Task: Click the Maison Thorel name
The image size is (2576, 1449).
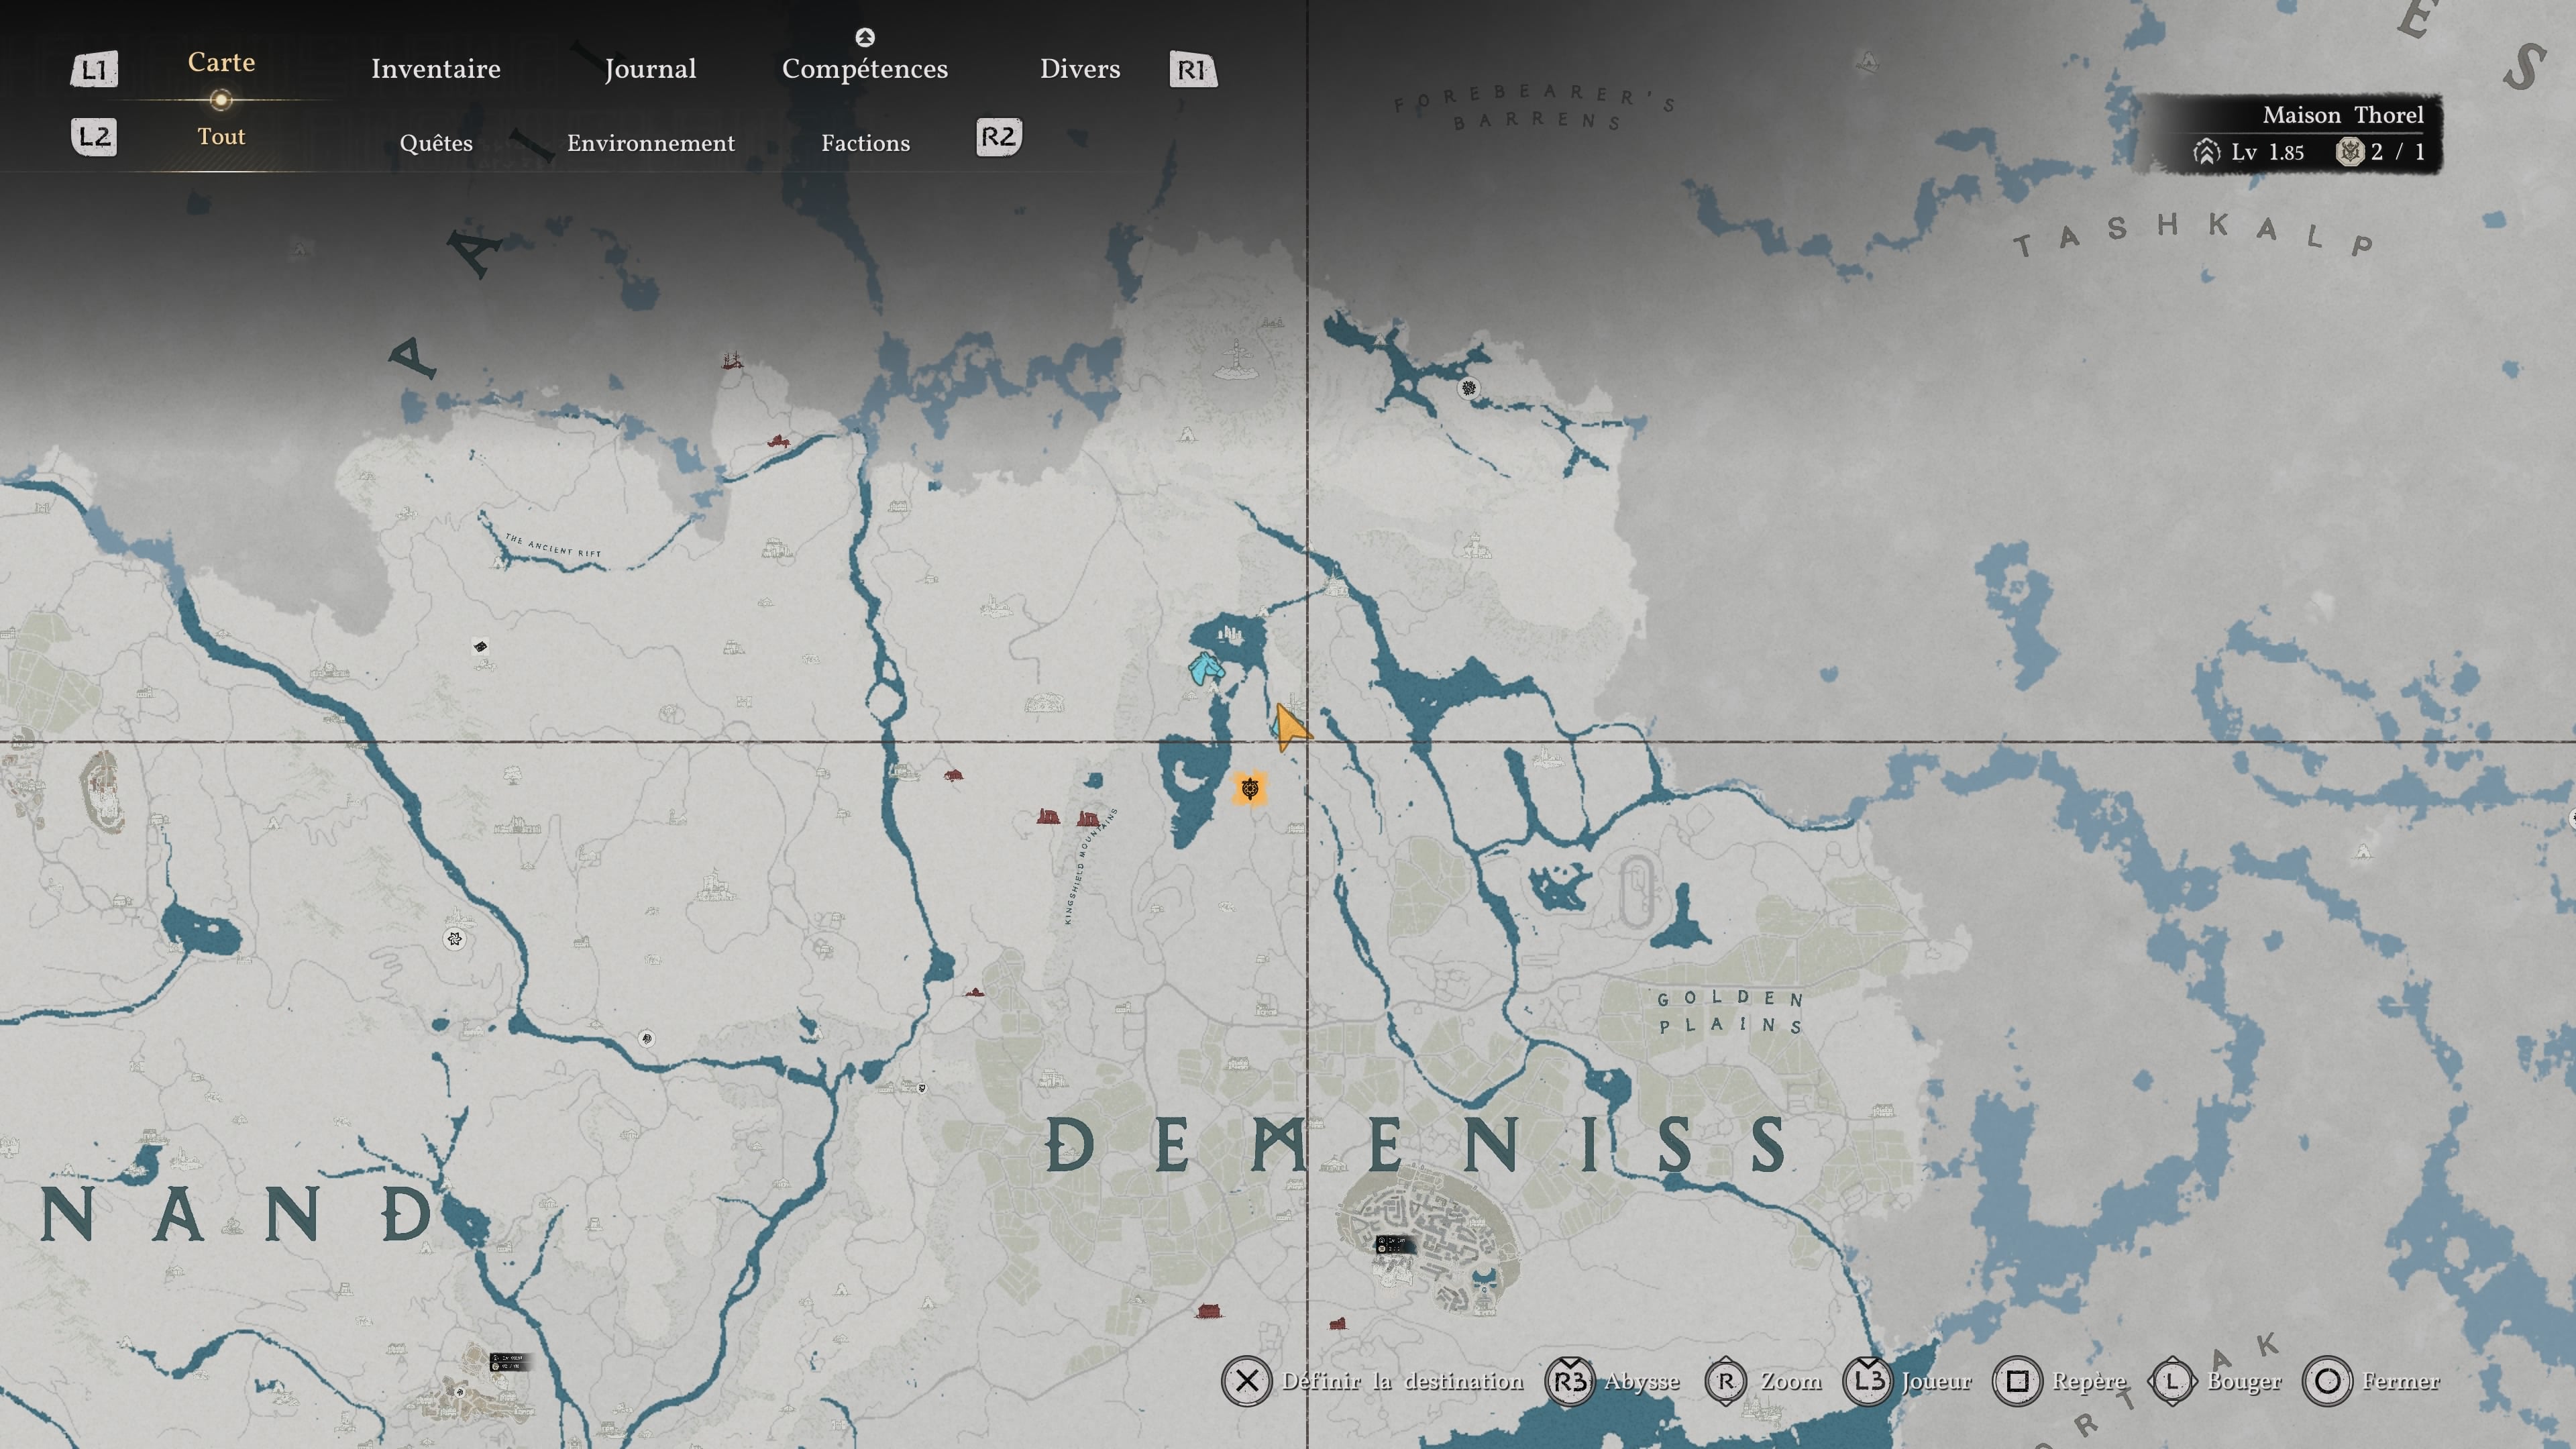Action: point(2343,115)
